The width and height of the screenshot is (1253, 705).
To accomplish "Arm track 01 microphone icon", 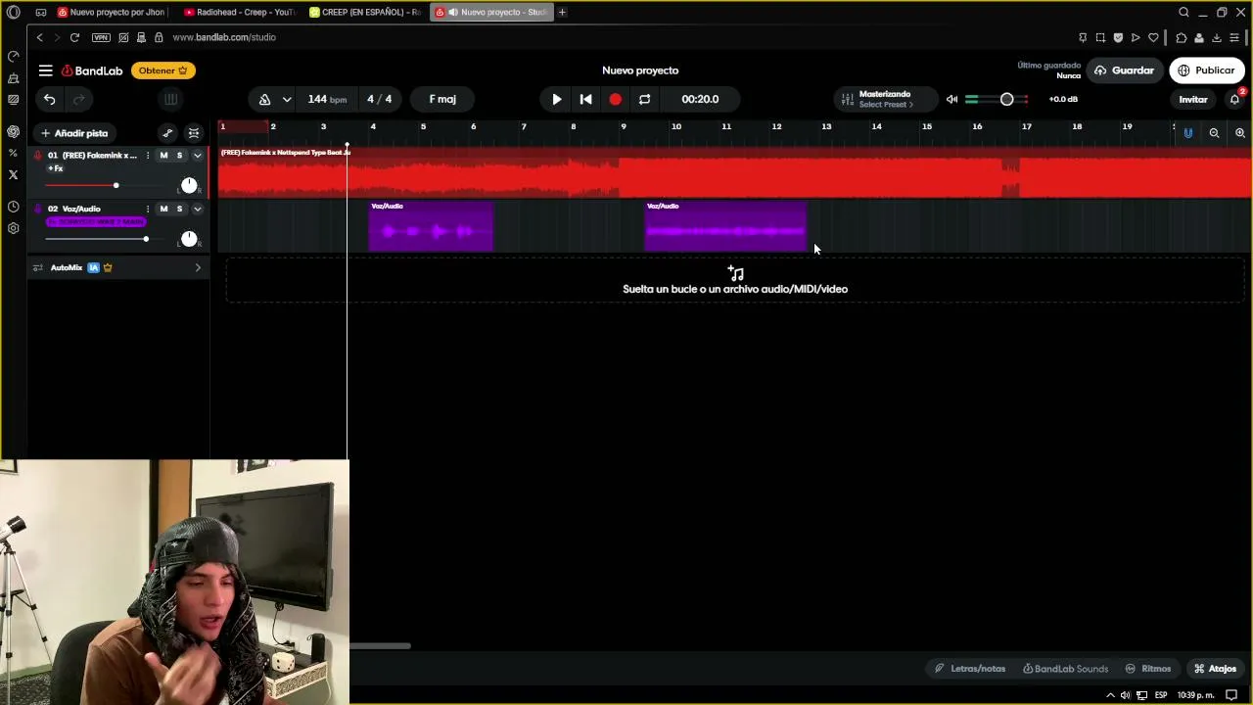I will click(38, 156).
